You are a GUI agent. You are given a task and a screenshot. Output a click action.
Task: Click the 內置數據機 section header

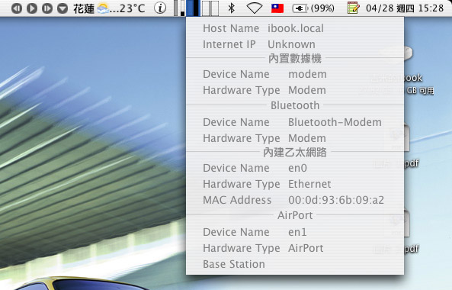295,59
